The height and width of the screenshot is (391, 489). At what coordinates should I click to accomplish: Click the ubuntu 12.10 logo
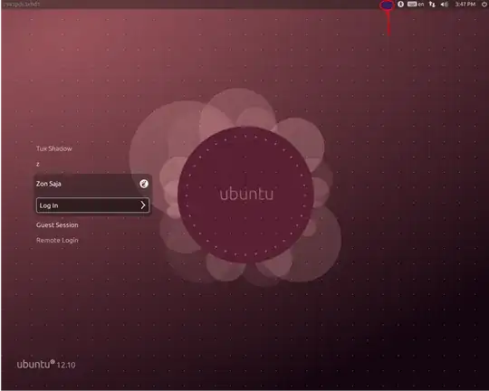point(46,364)
